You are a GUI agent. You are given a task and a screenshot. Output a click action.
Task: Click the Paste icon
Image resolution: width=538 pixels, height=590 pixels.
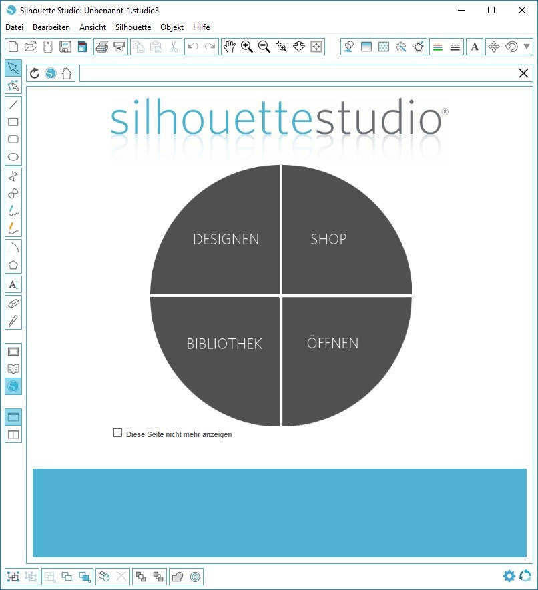click(x=156, y=47)
